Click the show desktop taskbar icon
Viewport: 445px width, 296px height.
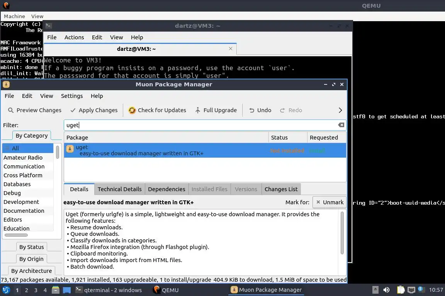67,290
